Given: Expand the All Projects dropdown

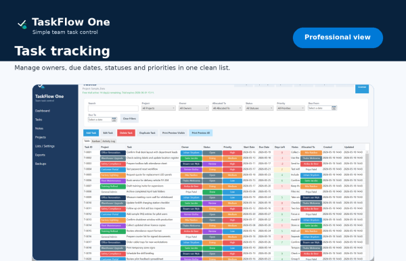Looking at the screenshot, I should point(158,108).
